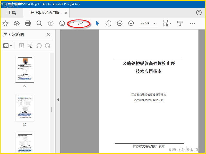This screenshot has height=154, width=206.
Task: Click the thumbnail panel scrollbar handle
Action: [x=52, y=109]
